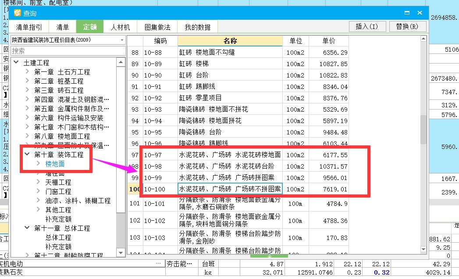Select row 10-100 广场砖不拼图案
This screenshot has width=459, height=279.
click(x=238, y=189)
